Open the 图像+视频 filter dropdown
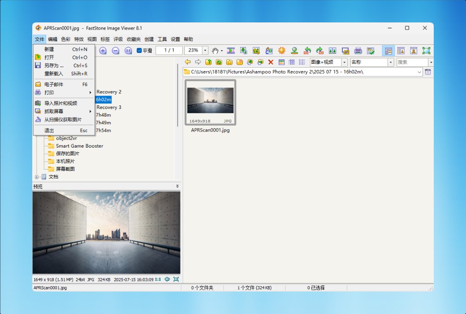The image size is (466, 314). (345, 62)
